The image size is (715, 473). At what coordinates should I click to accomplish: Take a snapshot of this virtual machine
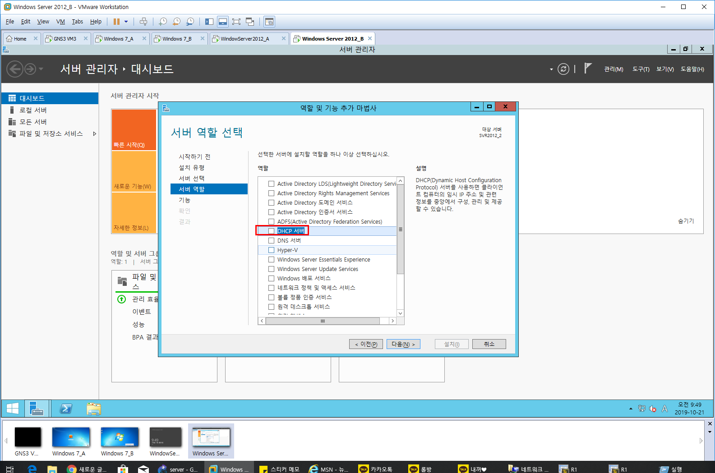(x=163, y=22)
